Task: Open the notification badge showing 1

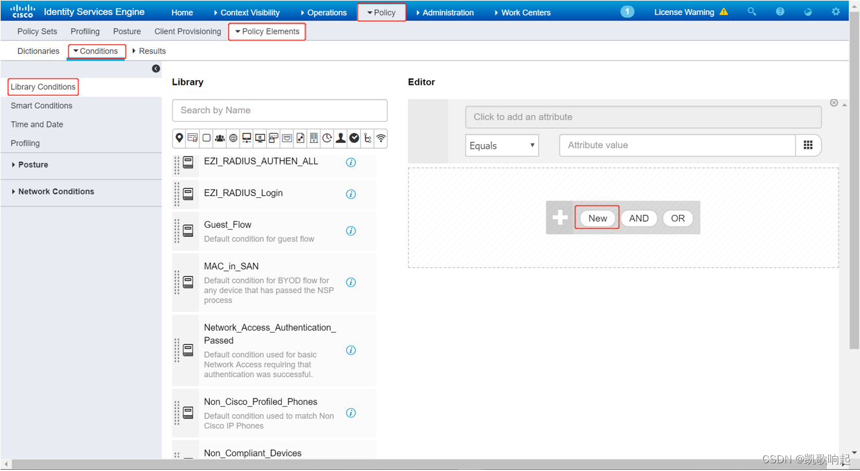Action: (x=627, y=12)
